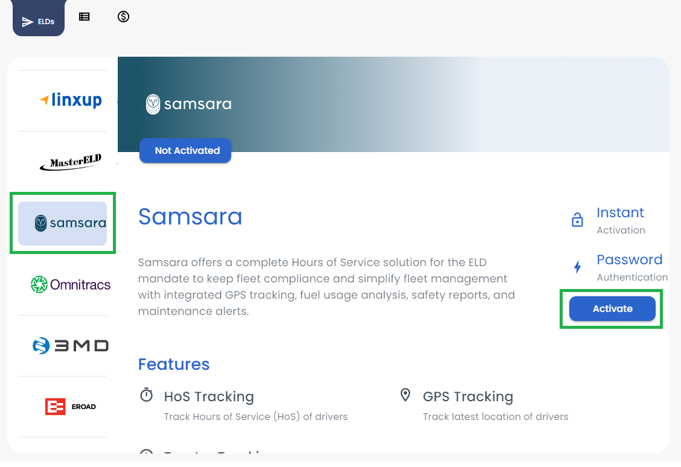Image resolution: width=681 pixels, height=467 pixels.
Task: Open the Omnitracs provider page
Action: pos(70,284)
